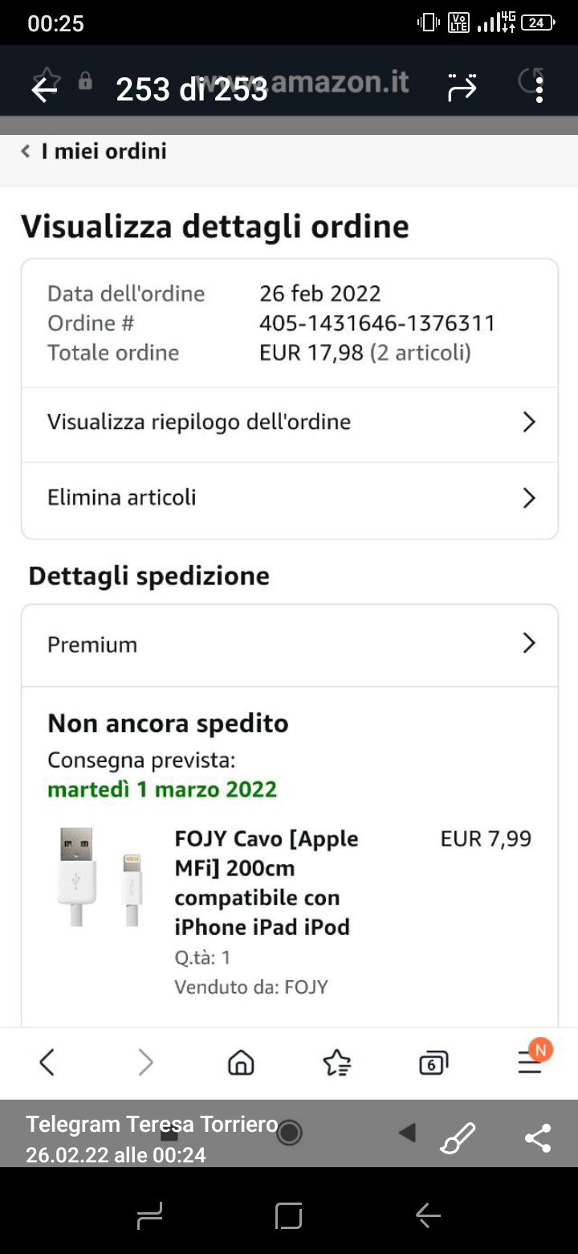The image size is (578, 1254).
Task: Go to browser home page icon
Action: click(x=241, y=1063)
